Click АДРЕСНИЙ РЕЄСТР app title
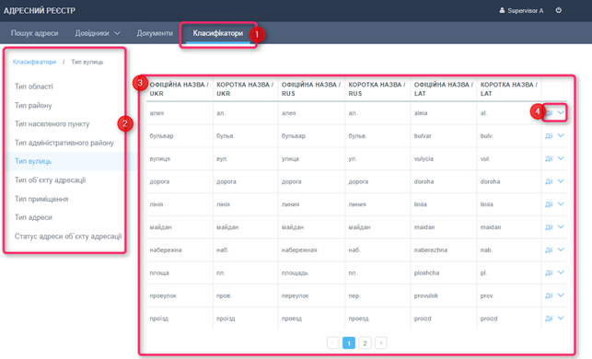Image resolution: width=592 pixels, height=359 pixels. (x=40, y=10)
